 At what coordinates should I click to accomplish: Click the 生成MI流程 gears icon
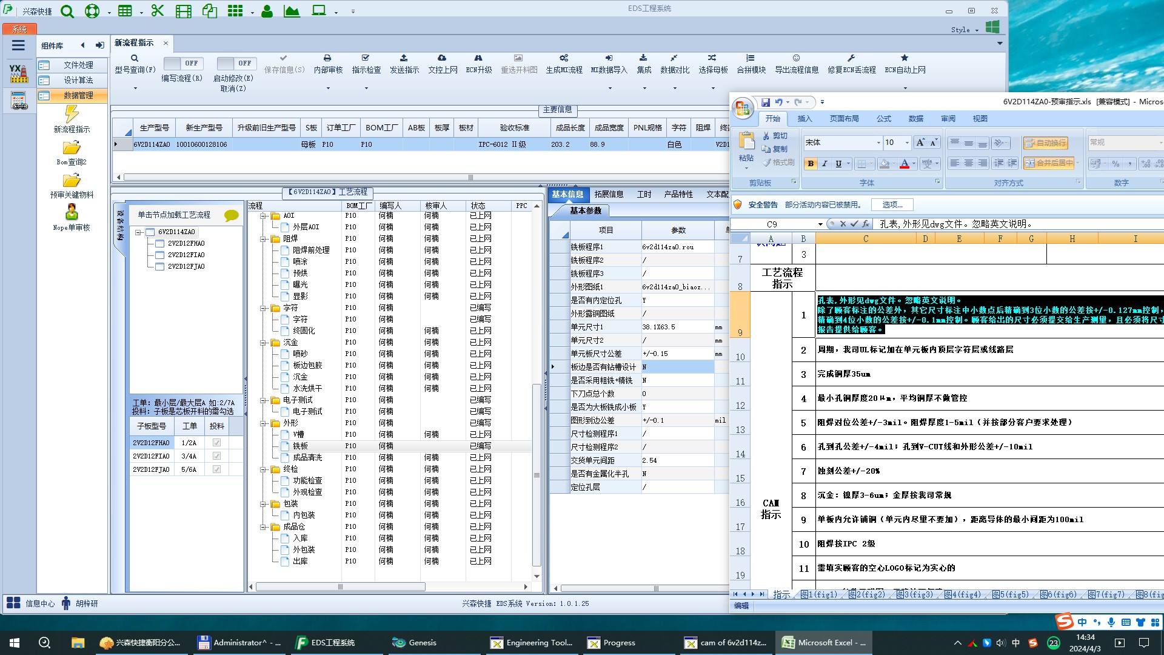coord(563,58)
